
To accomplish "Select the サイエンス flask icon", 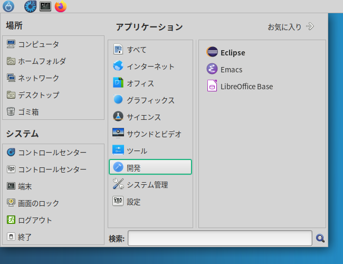I will pos(118,117).
